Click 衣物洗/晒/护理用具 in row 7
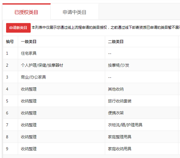The height and width of the screenshot is (158, 180). [125, 125]
